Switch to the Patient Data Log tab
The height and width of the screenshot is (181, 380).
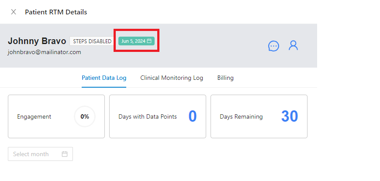(104, 78)
